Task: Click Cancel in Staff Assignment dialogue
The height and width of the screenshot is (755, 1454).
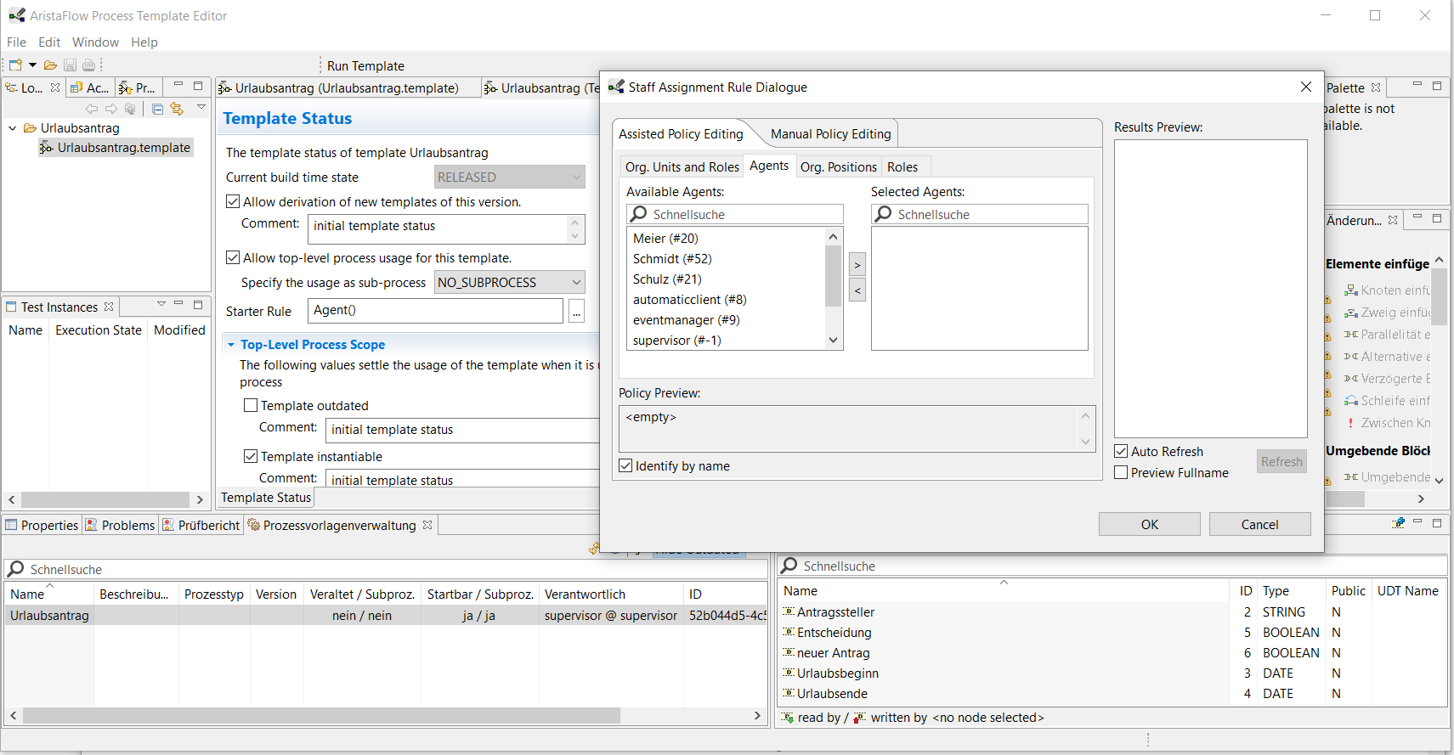Action: pyautogui.click(x=1259, y=524)
